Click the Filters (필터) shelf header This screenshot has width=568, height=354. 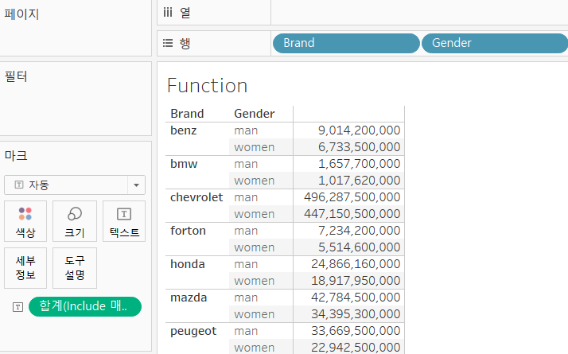[x=16, y=76]
